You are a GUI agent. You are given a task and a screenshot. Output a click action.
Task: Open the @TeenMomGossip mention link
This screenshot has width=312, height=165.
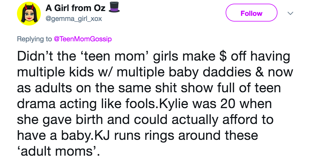[83, 39]
